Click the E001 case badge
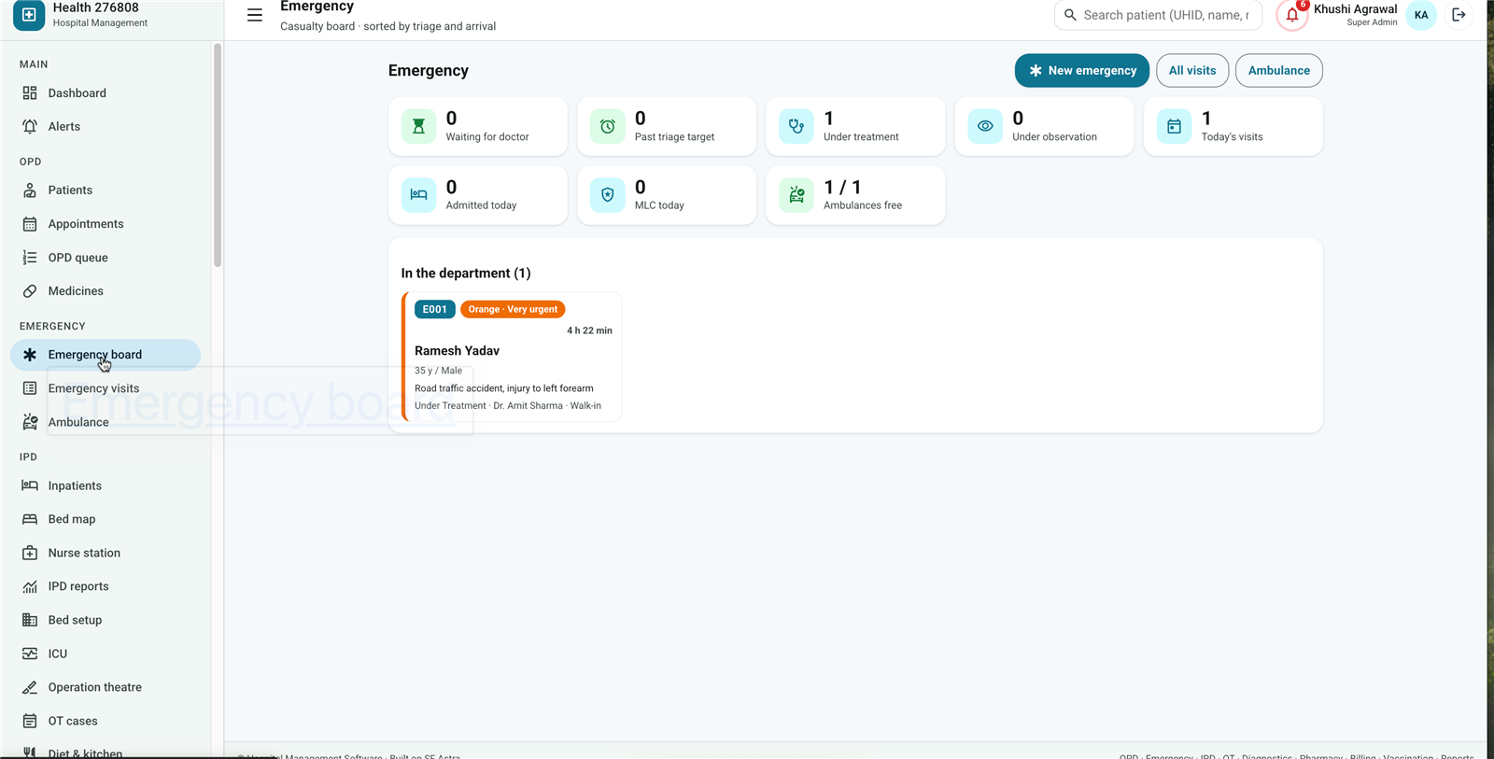Screen dimensions: 1494x759 (435, 309)
